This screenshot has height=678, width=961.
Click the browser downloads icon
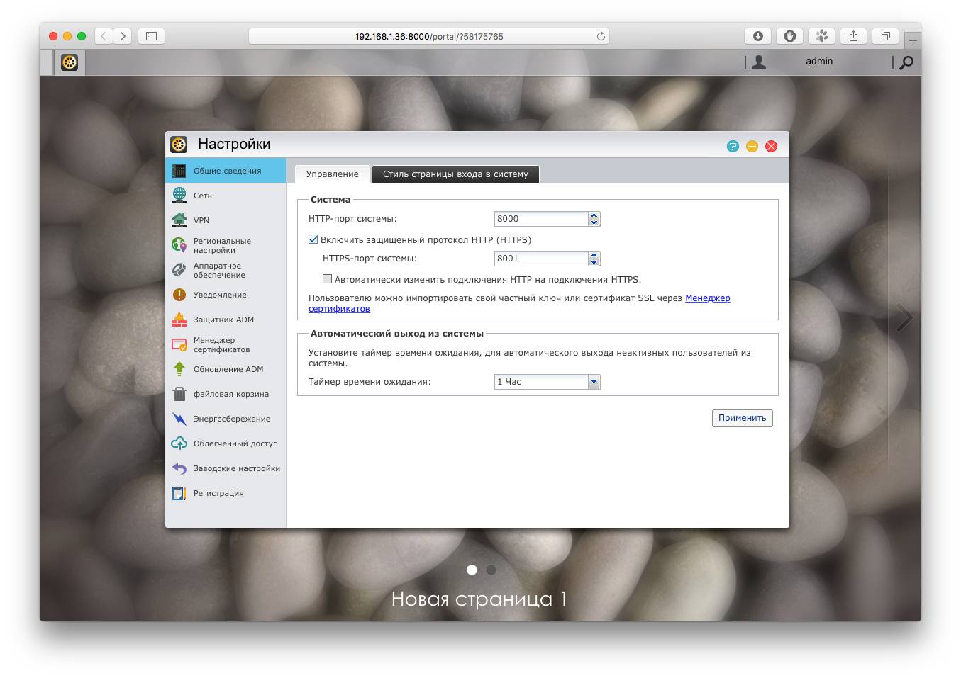coord(758,36)
